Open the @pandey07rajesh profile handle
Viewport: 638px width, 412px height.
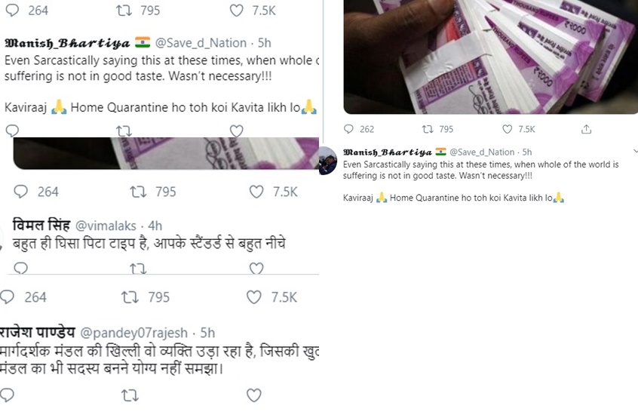pos(133,333)
